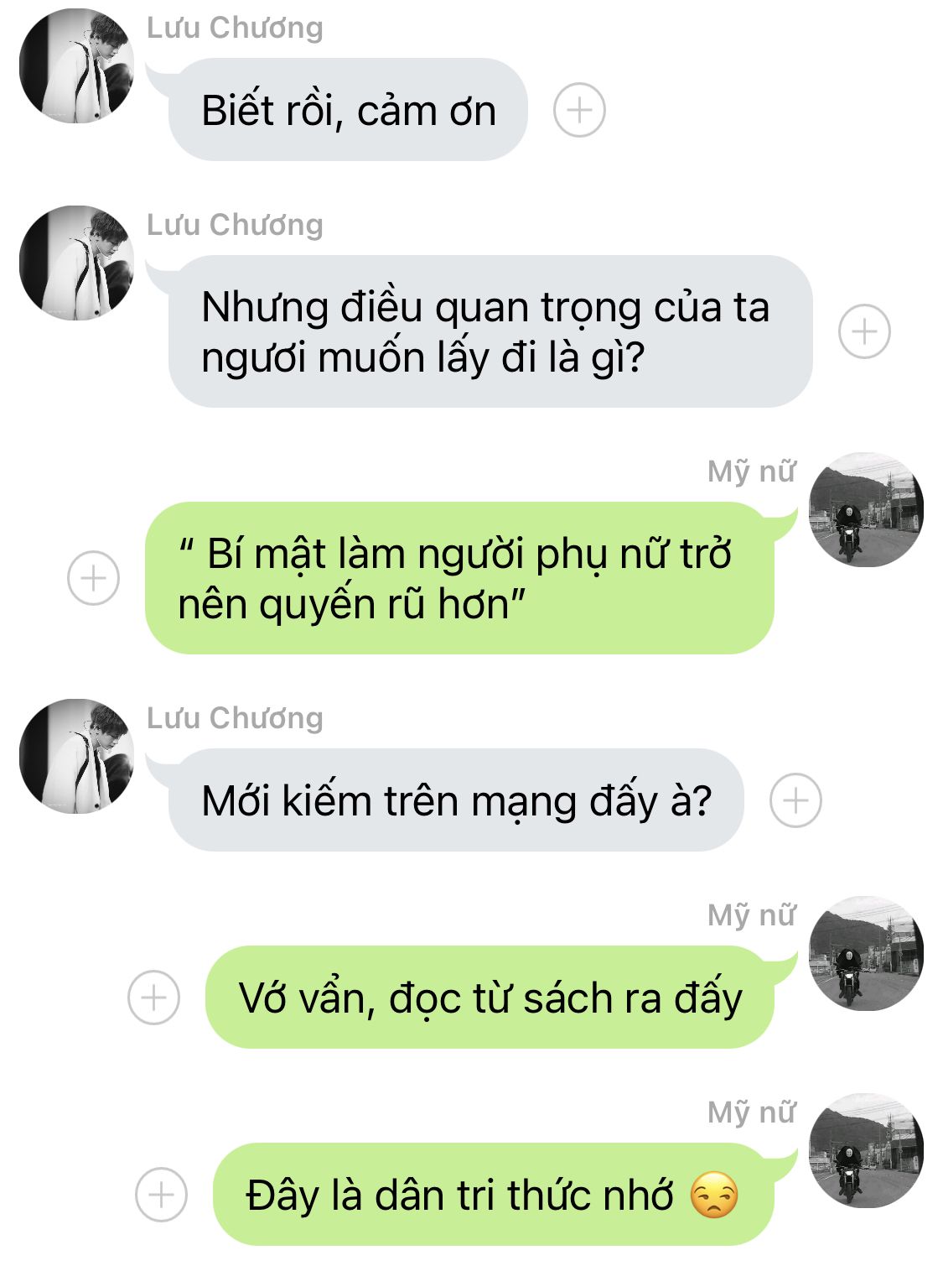Open Lưu Chương's avatar next to the second message

[x=76, y=263]
